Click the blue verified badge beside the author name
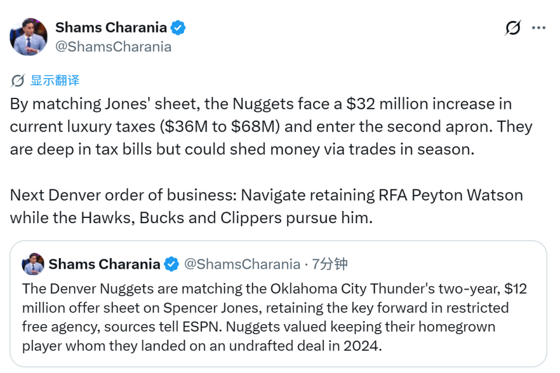The height and width of the screenshot is (373, 560). pos(178,27)
